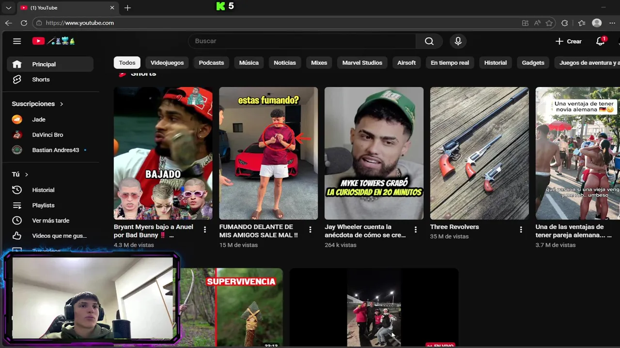Click FUMANDO DELANTE DE MIS AMIGOS title
The height and width of the screenshot is (348, 620).
(259, 231)
